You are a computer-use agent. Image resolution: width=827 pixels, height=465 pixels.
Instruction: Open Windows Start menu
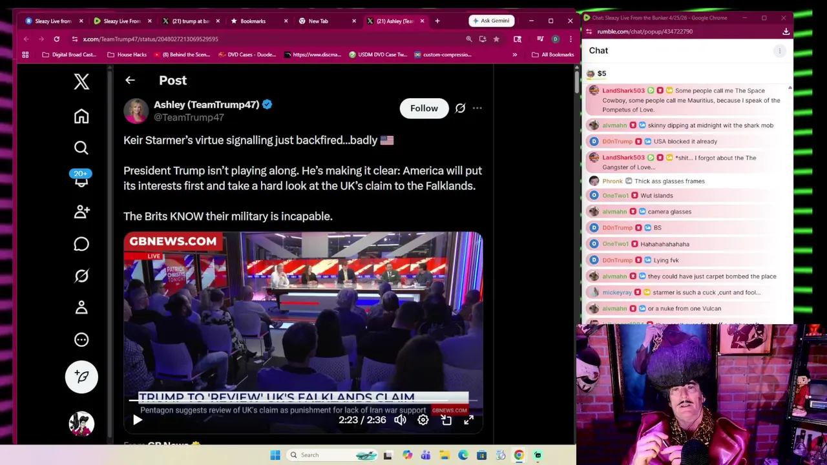[x=275, y=455]
